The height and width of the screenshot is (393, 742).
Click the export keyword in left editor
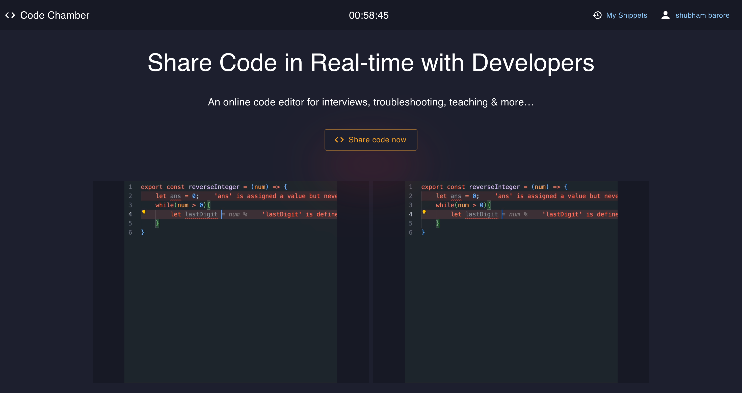[152, 187]
